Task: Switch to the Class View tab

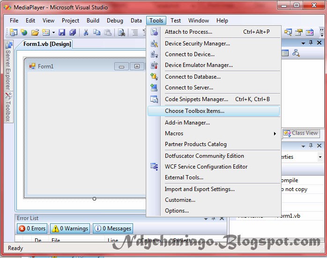Action: [301, 133]
